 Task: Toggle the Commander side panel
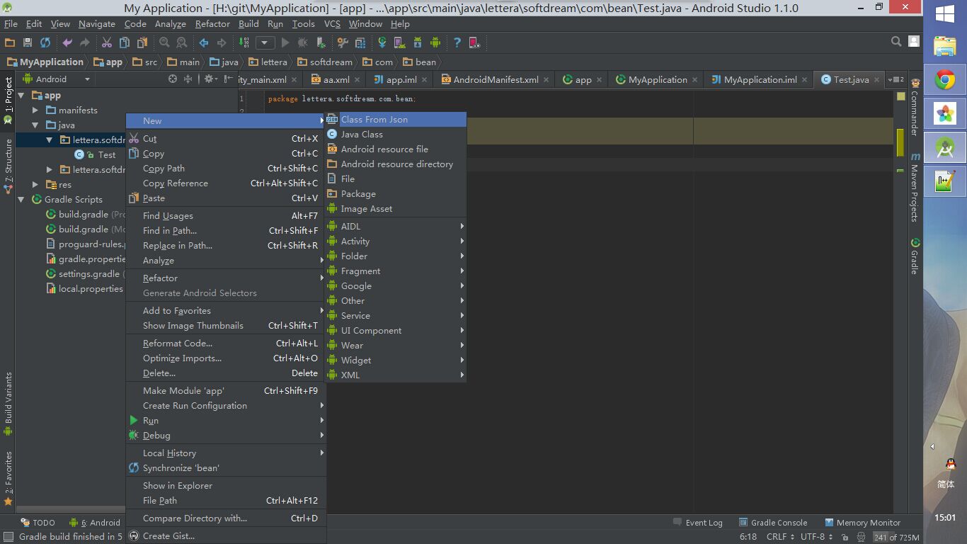tap(915, 108)
